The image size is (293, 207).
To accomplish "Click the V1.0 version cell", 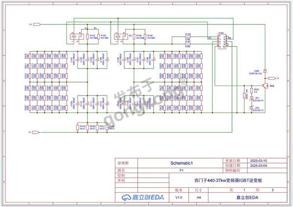I will [179, 197].
